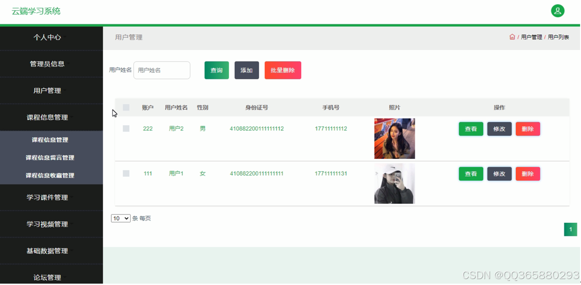Expand the 用户管理 sidebar menu
The width and height of the screenshot is (581, 285).
(x=47, y=91)
